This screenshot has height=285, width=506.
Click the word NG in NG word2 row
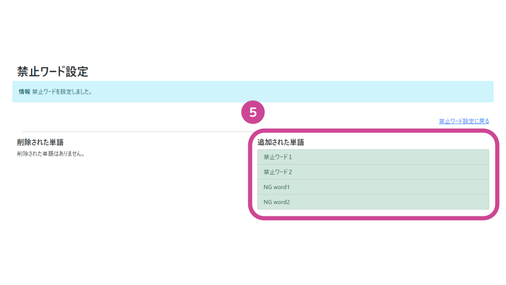click(268, 202)
